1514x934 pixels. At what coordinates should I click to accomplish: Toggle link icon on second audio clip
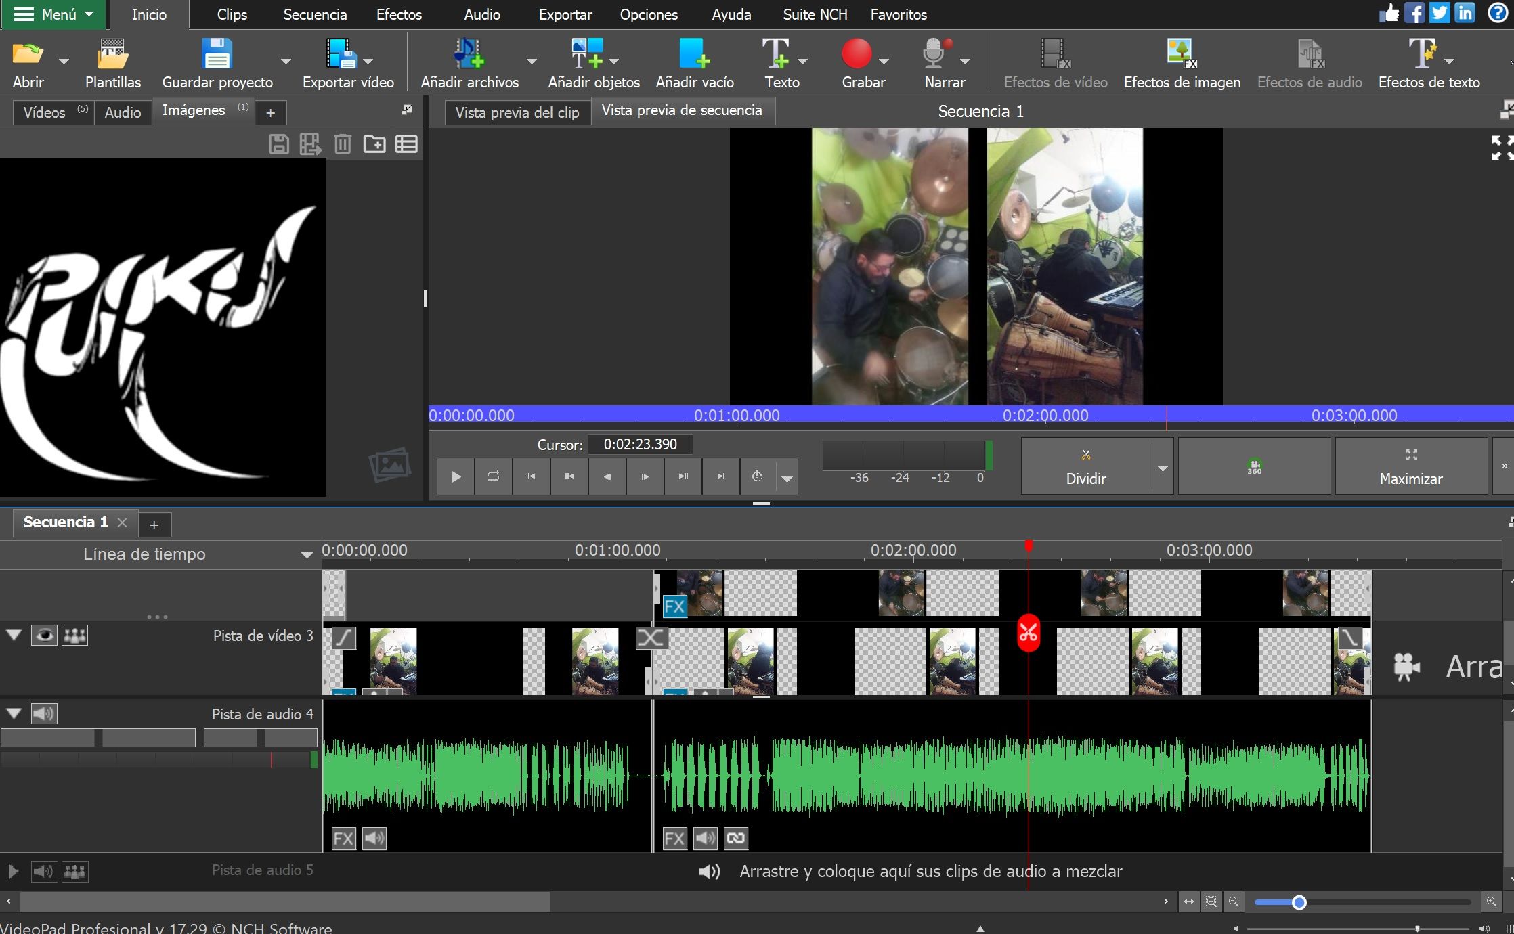tap(735, 839)
